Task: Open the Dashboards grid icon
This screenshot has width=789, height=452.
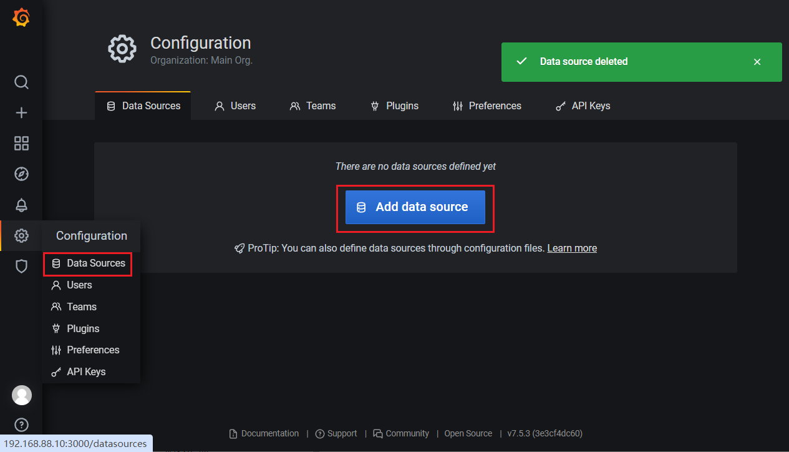Action: pos(21,144)
